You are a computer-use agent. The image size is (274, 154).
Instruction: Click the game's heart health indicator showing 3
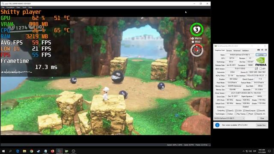point(197,30)
